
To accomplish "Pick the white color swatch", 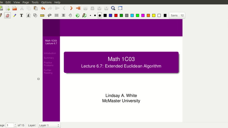I will tap(159, 16).
